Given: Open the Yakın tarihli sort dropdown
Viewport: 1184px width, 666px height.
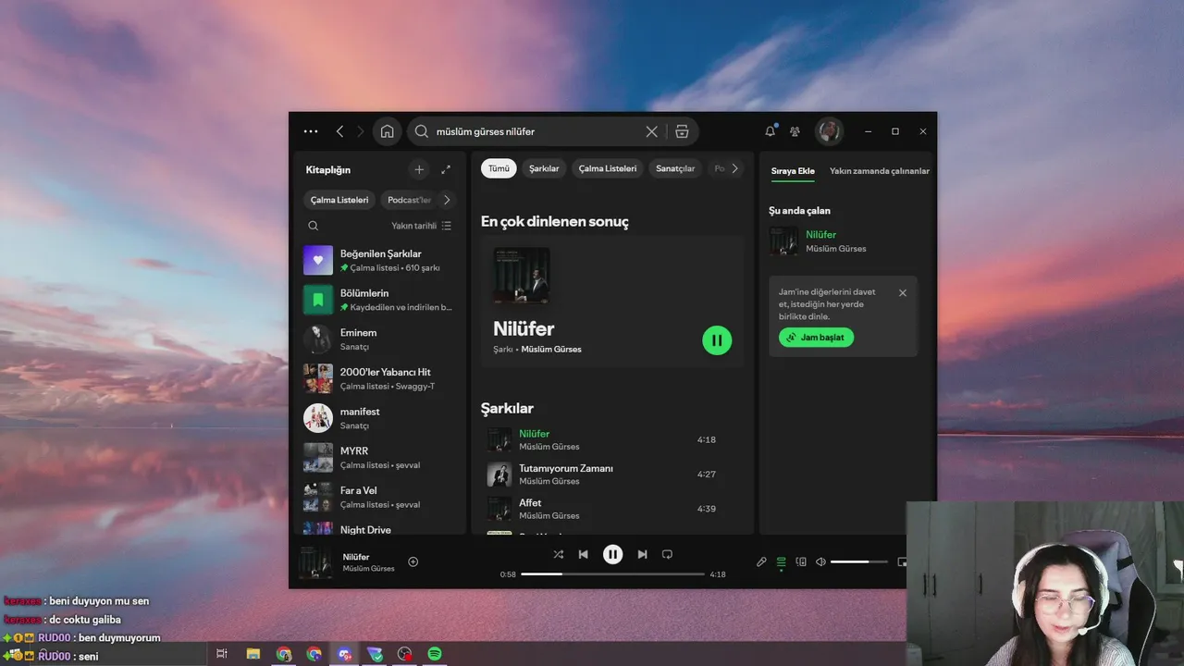Looking at the screenshot, I should click(x=421, y=226).
